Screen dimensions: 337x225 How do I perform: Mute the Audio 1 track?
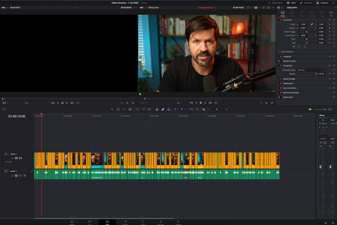click(24, 175)
